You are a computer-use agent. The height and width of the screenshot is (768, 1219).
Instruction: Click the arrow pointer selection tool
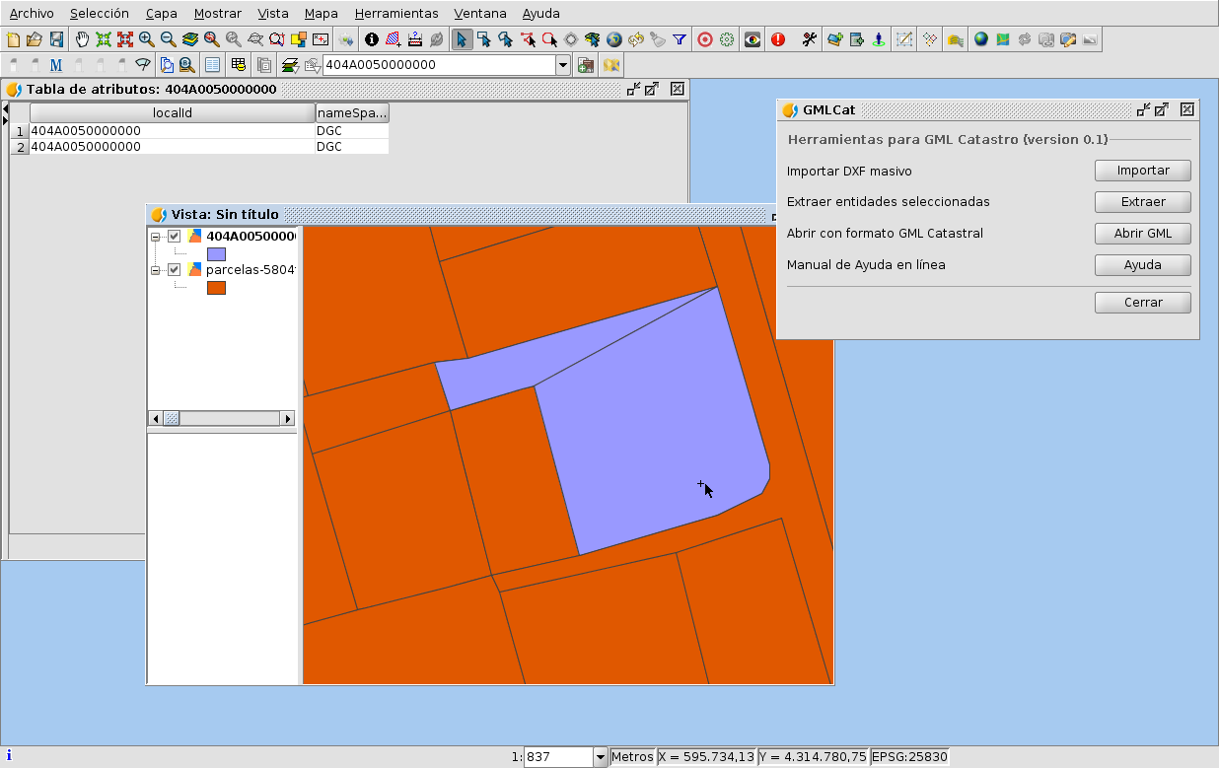(x=462, y=39)
